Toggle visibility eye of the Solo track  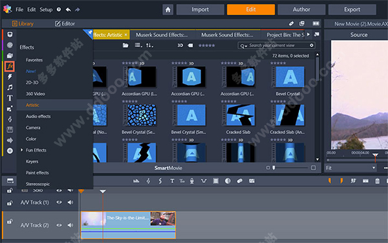[59, 191]
